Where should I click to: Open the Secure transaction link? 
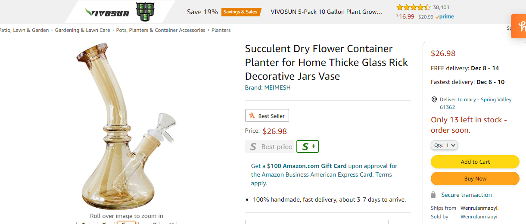click(466, 195)
